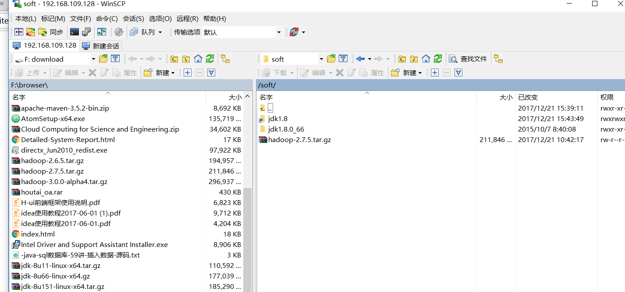Image resolution: width=625 pixels, height=292 pixels.
Task: Select jdk1.8.0_66 folder in remote panel
Action: [x=281, y=129]
